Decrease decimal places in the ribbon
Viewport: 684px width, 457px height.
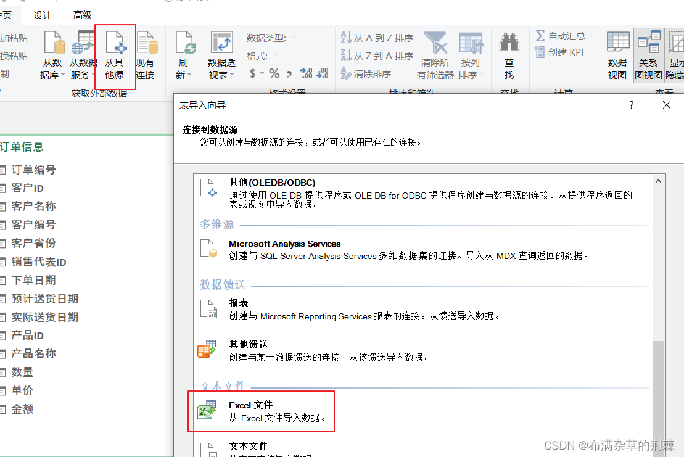point(323,73)
